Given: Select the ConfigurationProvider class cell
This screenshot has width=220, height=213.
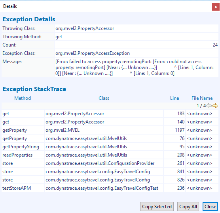Looking at the screenshot, I should (x=104, y=163).
